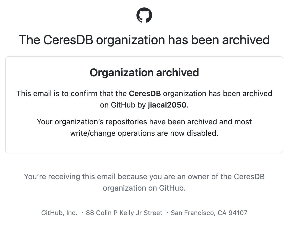
Task: Click 'organization has been archived' in body sentence
Action: click(x=217, y=93)
